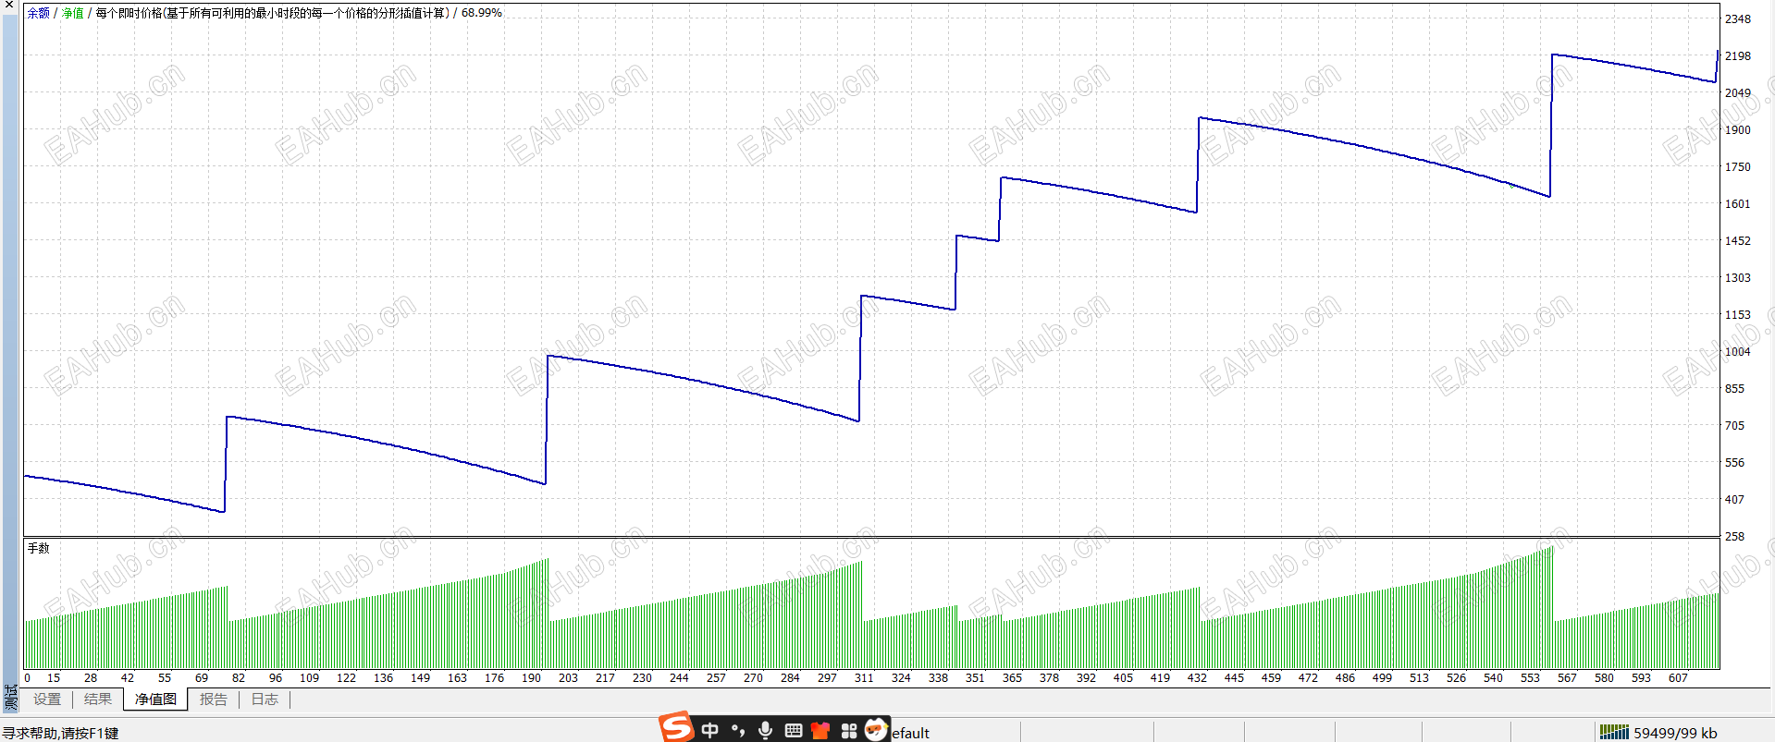Click the connection bars status icon
Viewport: 1775px width, 742px height.
point(1614,732)
